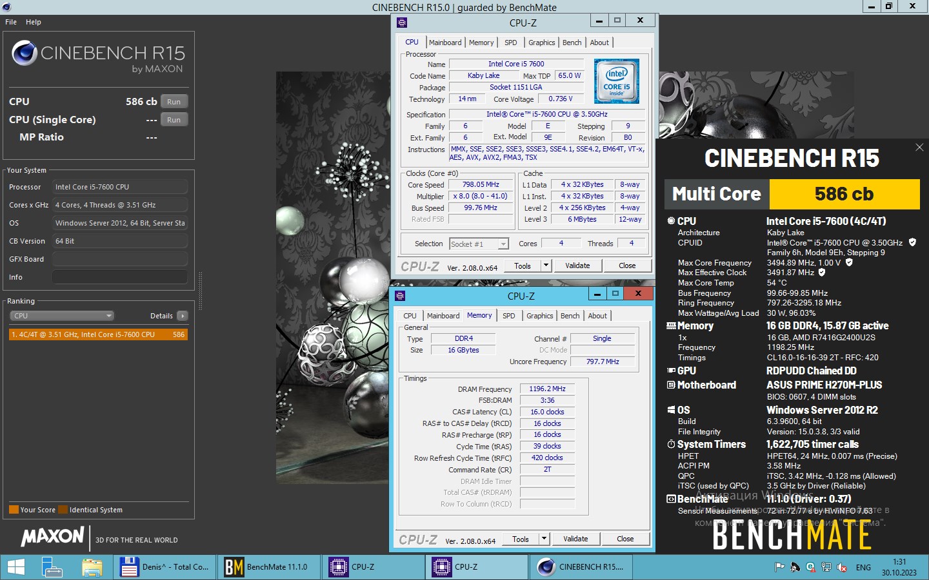The height and width of the screenshot is (580, 929).
Task: Click the yellow 586 cb score banner
Action: pos(844,194)
